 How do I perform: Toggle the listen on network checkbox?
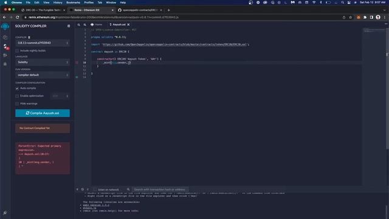click(x=95, y=189)
